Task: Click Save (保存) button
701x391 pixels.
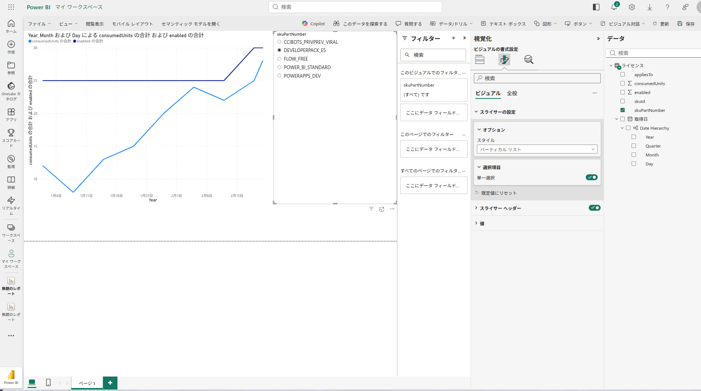Action: click(x=686, y=24)
